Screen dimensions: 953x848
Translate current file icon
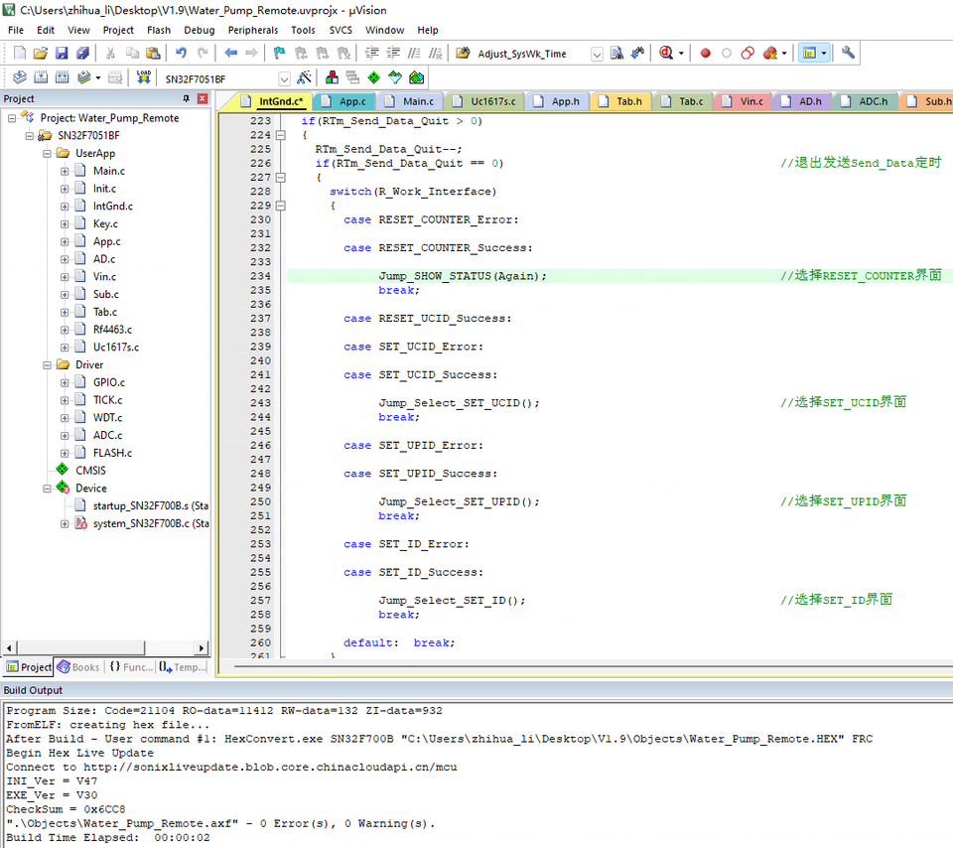point(20,77)
